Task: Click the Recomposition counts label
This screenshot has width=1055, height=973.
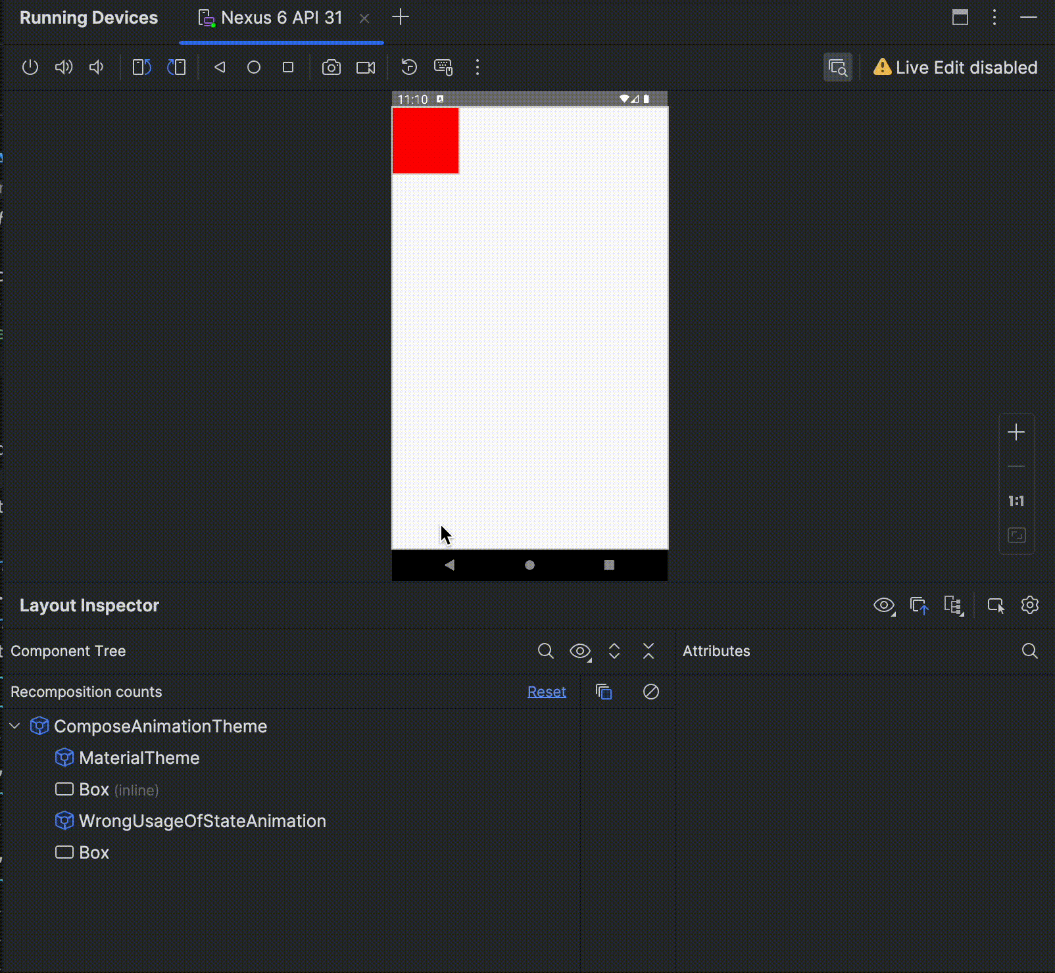Action: coord(86,692)
